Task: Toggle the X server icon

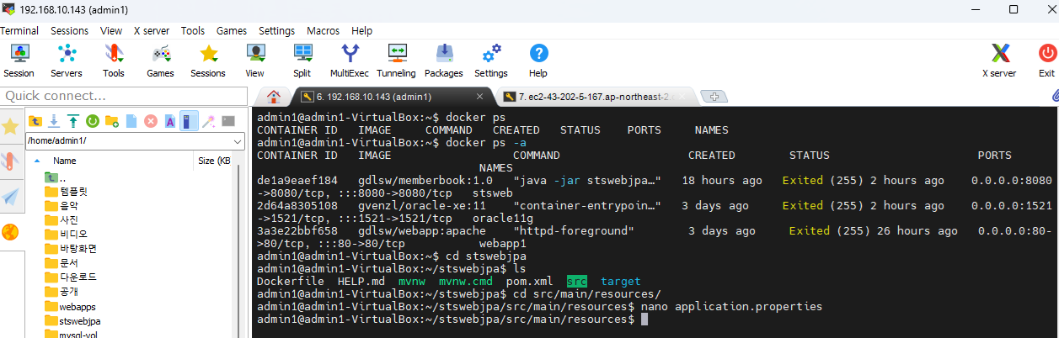Action: tap(999, 61)
